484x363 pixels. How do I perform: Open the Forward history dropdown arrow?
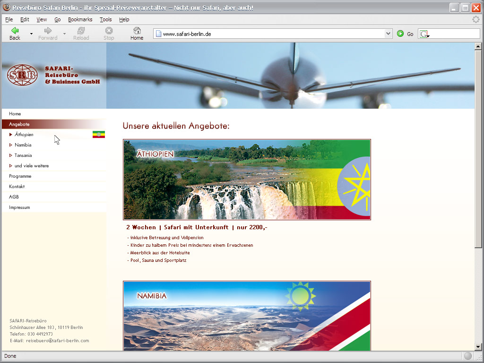pyautogui.click(x=64, y=34)
